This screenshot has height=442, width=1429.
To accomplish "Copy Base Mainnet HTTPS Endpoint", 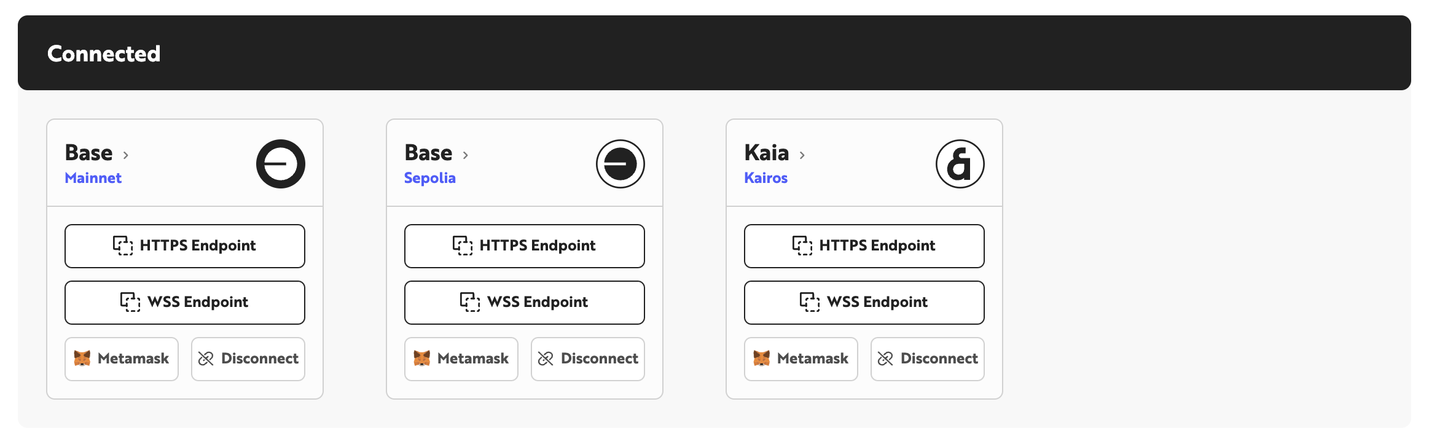I will 185,246.
